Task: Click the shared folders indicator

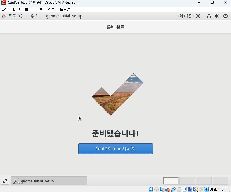Action: point(179,189)
